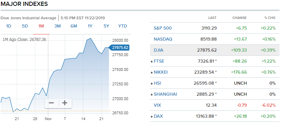
Task: Click the 27875.62 current price marker
Action: (120, 48)
